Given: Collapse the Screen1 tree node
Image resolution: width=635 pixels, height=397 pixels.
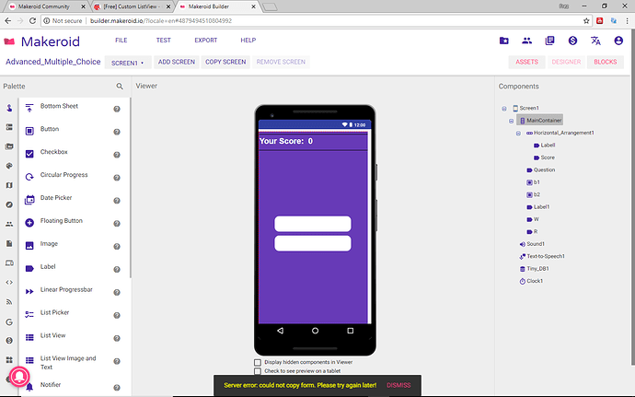Looking at the screenshot, I should tap(504, 109).
